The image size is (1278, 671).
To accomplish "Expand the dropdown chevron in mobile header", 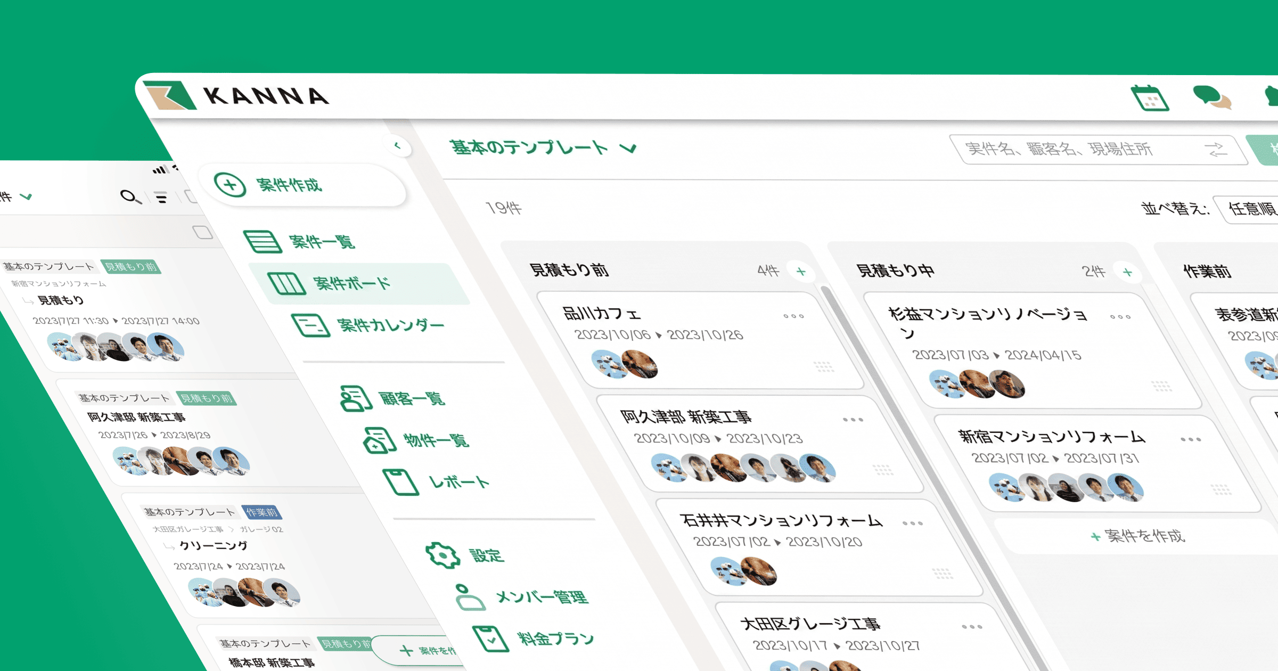I will (26, 197).
